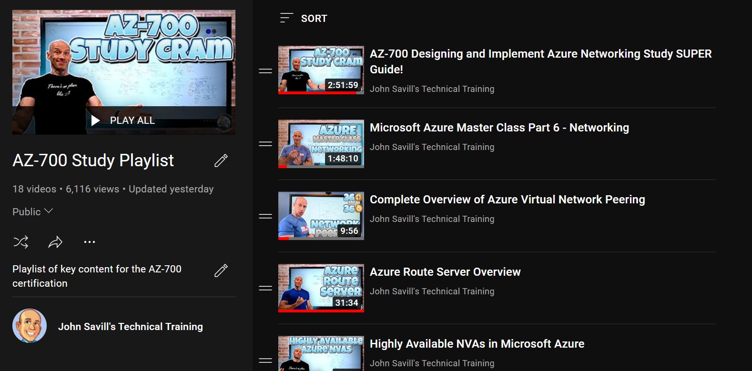Click channel name under Azure Master Class video
752x371 pixels.
[432, 147]
